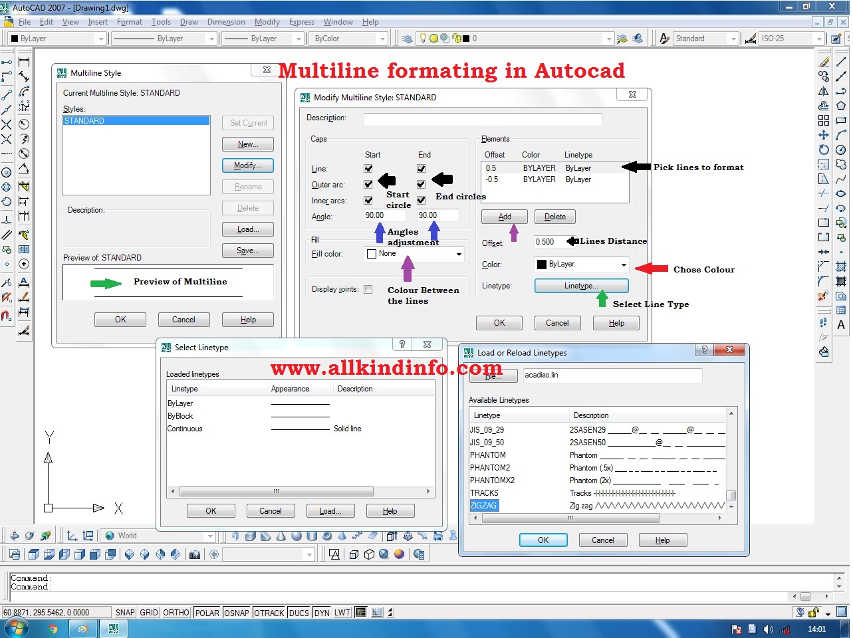The height and width of the screenshot is (638, 853).
Task: Click the Load button in Multiline Style
Action: tap(247, 229)
